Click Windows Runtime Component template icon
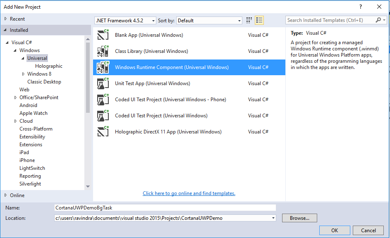The width and height of the screenshot is (390, 238). pyautogui.click(x=103, y=67)
